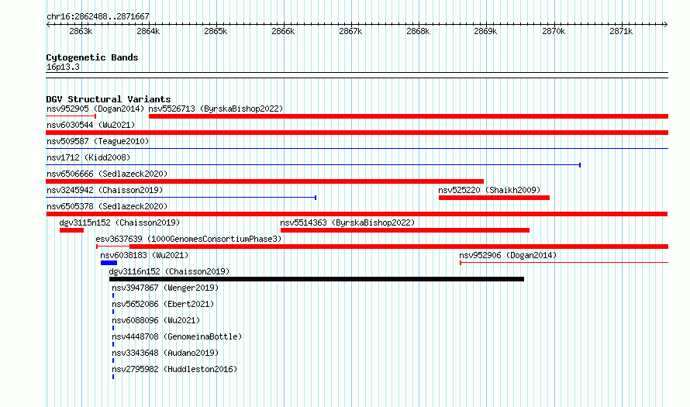Click the Cytogenetic Bands track title
This screenshot has height=407, width=690.
(x=92, y=57)
